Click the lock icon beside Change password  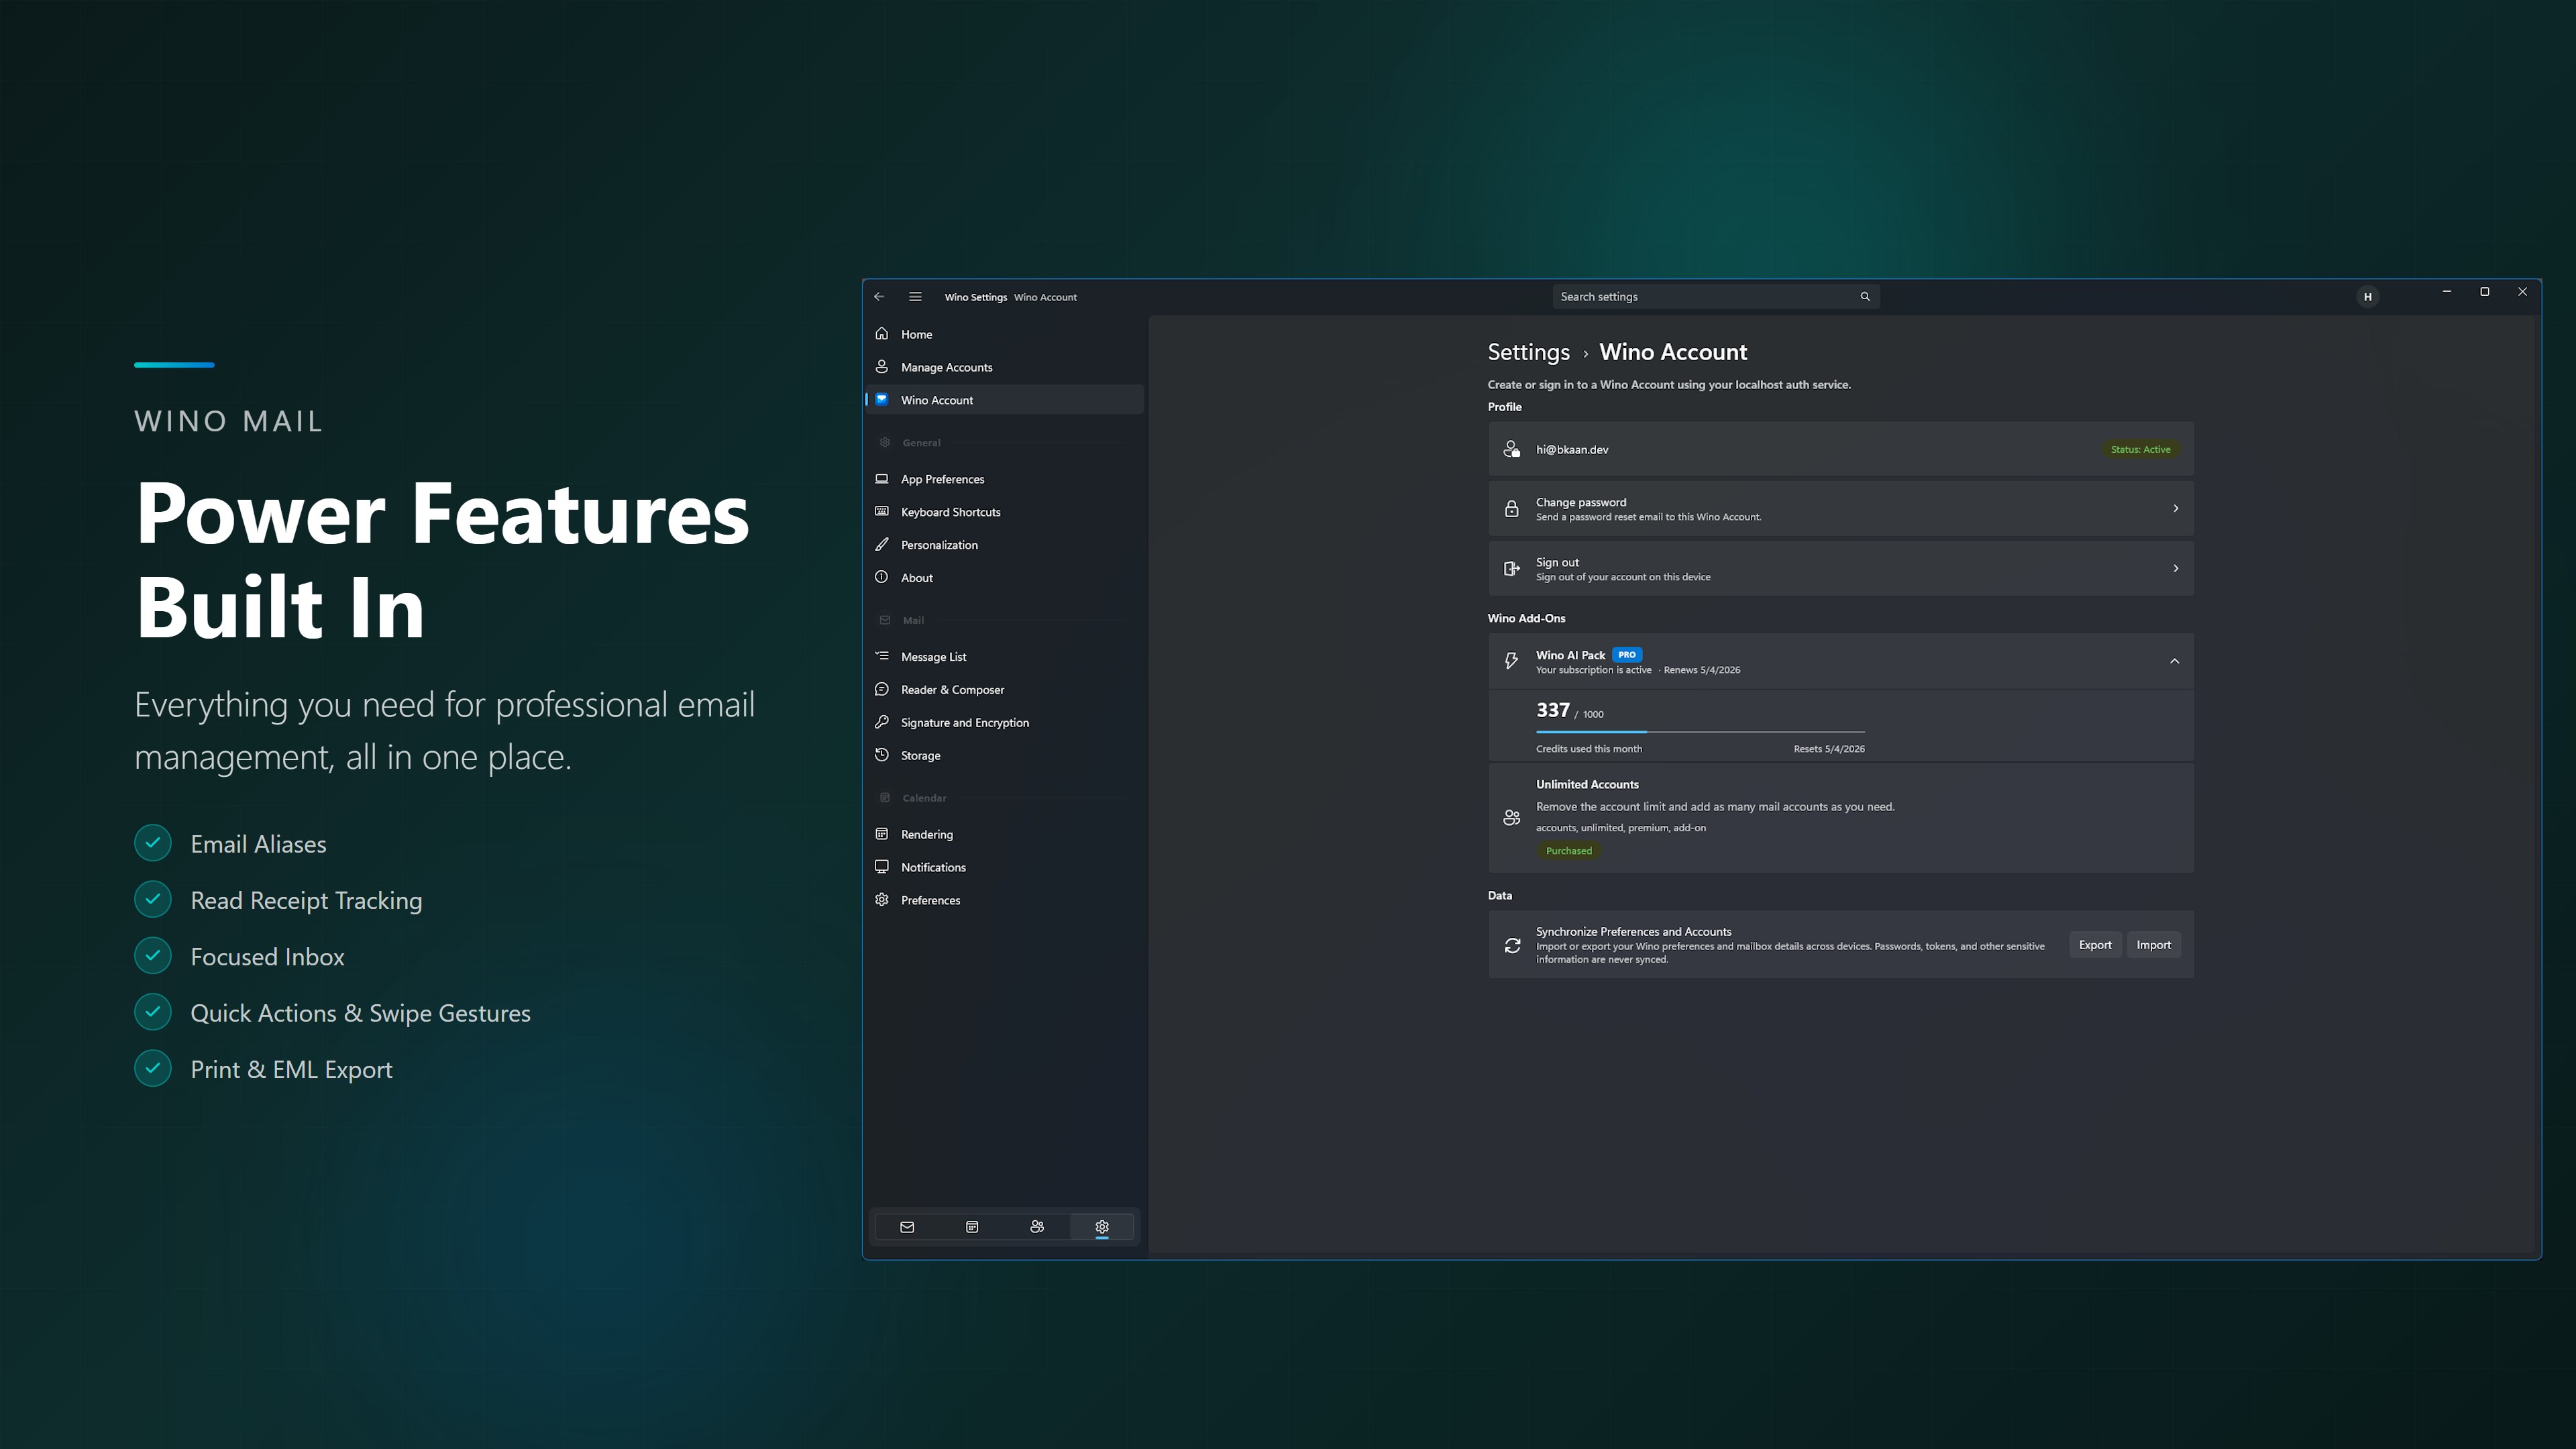point(1512,509)
